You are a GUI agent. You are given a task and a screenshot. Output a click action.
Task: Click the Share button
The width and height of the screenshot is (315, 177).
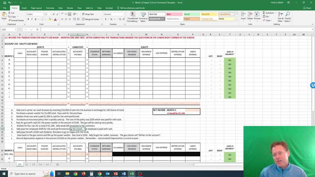(x=307, y=8)
